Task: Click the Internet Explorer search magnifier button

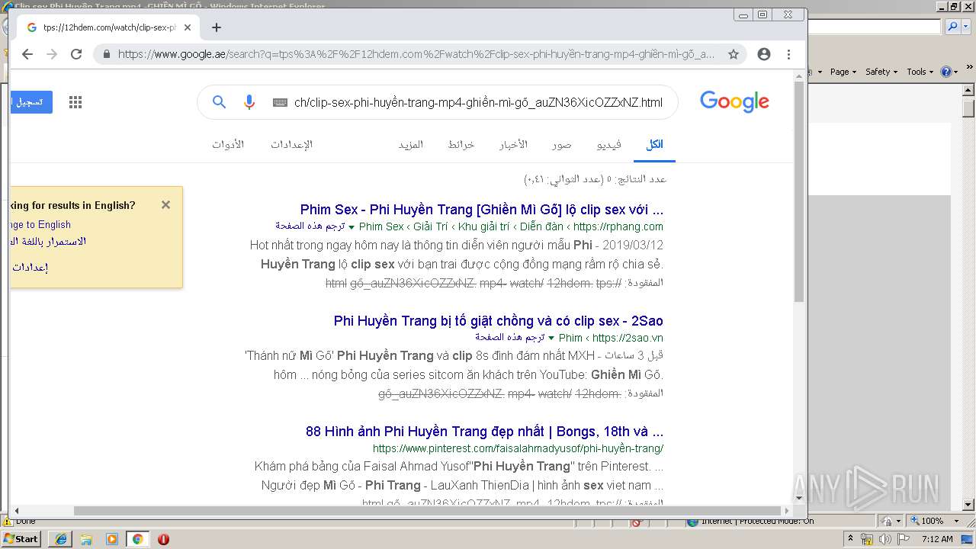Action: point(952,27)
